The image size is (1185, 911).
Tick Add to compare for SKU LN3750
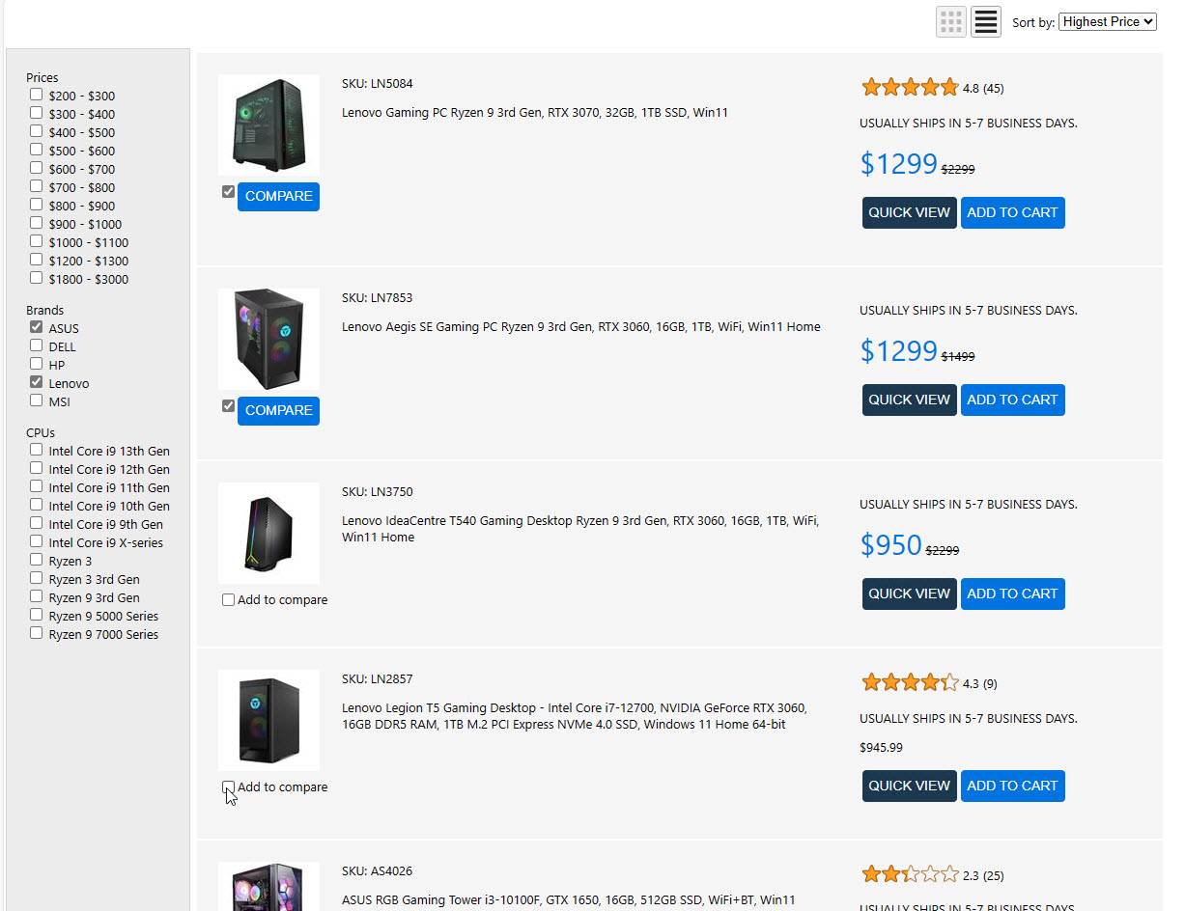(x=229, y=600)
